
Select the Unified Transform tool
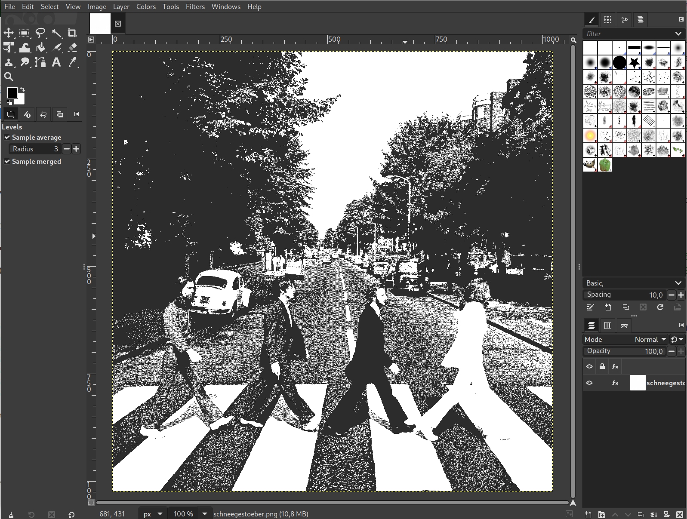[x=9, y=47]
